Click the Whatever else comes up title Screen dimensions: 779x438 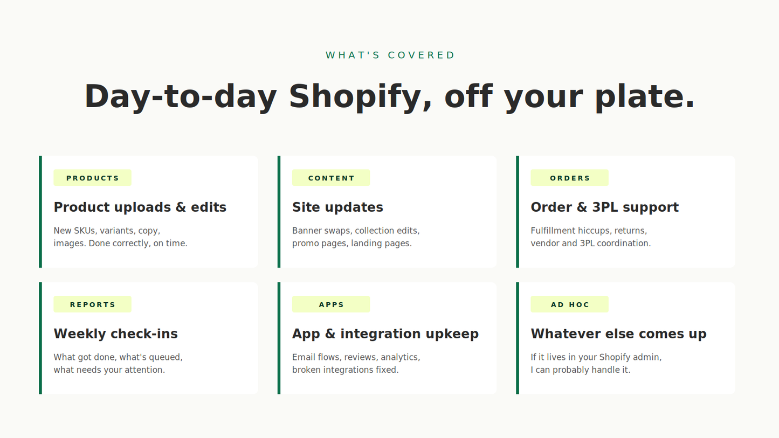[x=618, y=334]
